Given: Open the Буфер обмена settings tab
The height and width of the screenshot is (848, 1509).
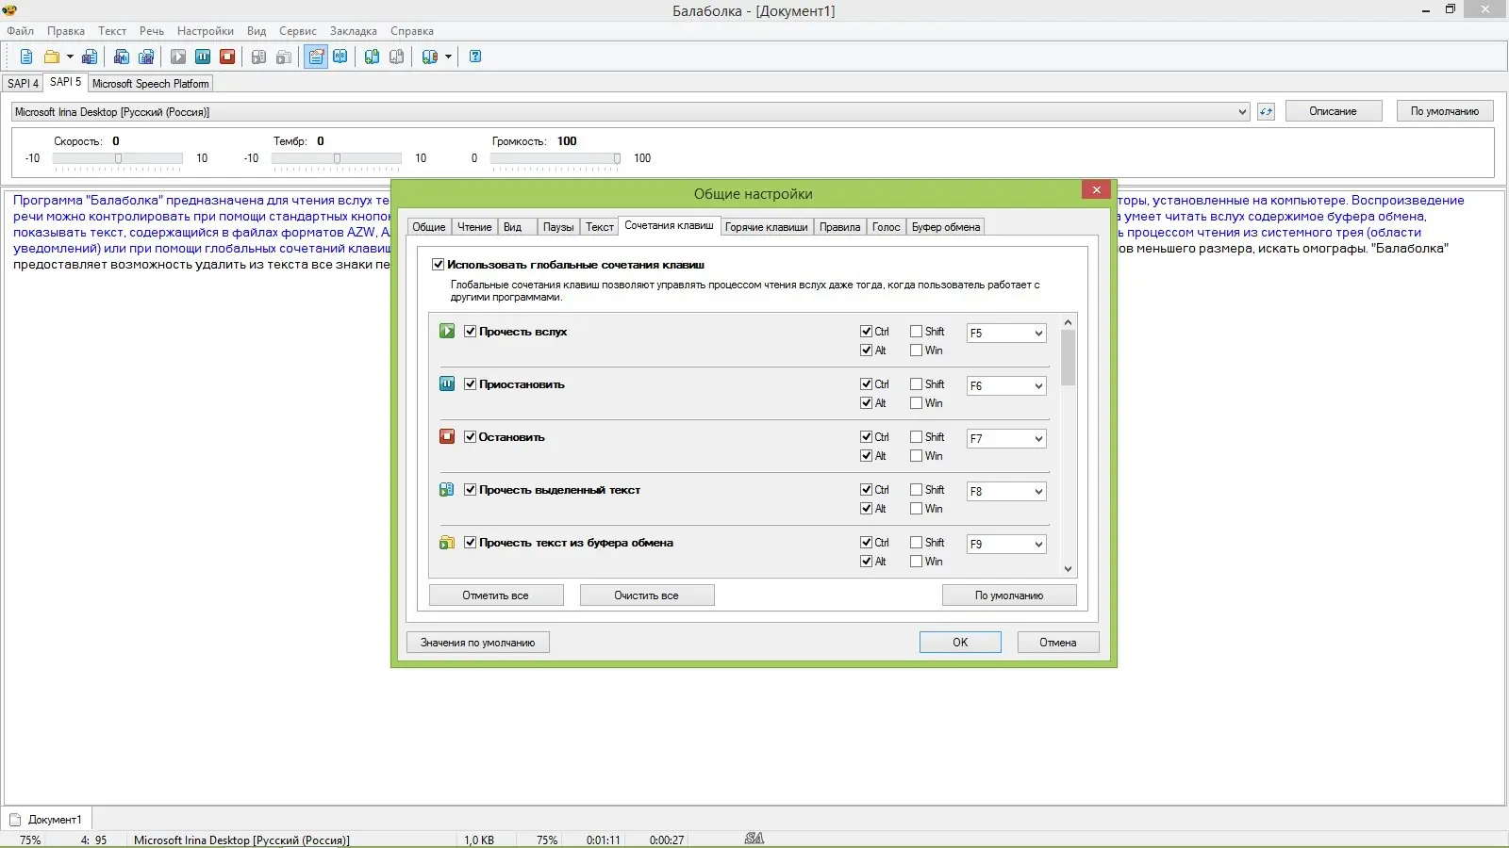Looking at the screenshot, I should pyautogui.click(x=946, y=227).
